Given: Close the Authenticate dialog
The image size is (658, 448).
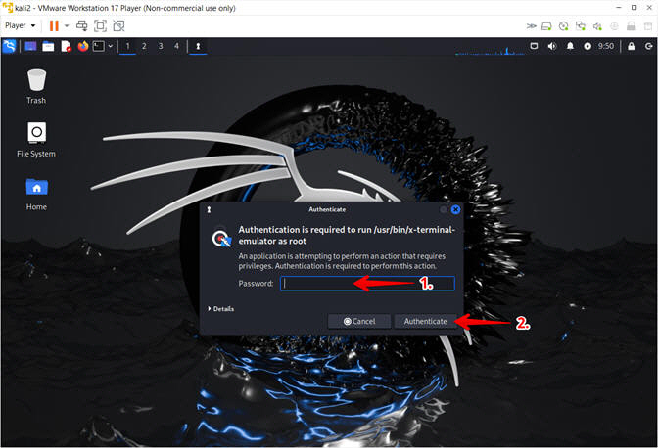Looking at the screenshot, I should tap(455, 209).
